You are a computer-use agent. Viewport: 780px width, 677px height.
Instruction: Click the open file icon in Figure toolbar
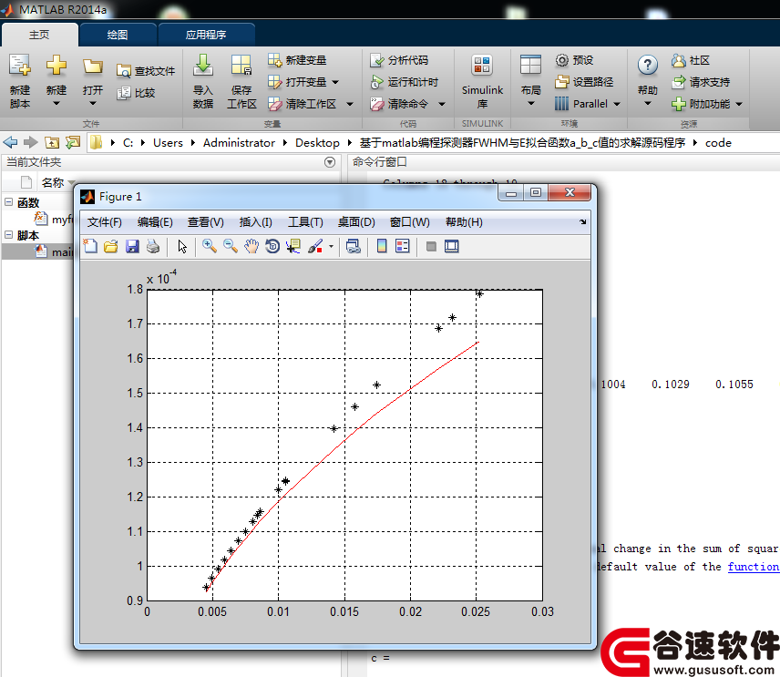[x=111, y=246]
